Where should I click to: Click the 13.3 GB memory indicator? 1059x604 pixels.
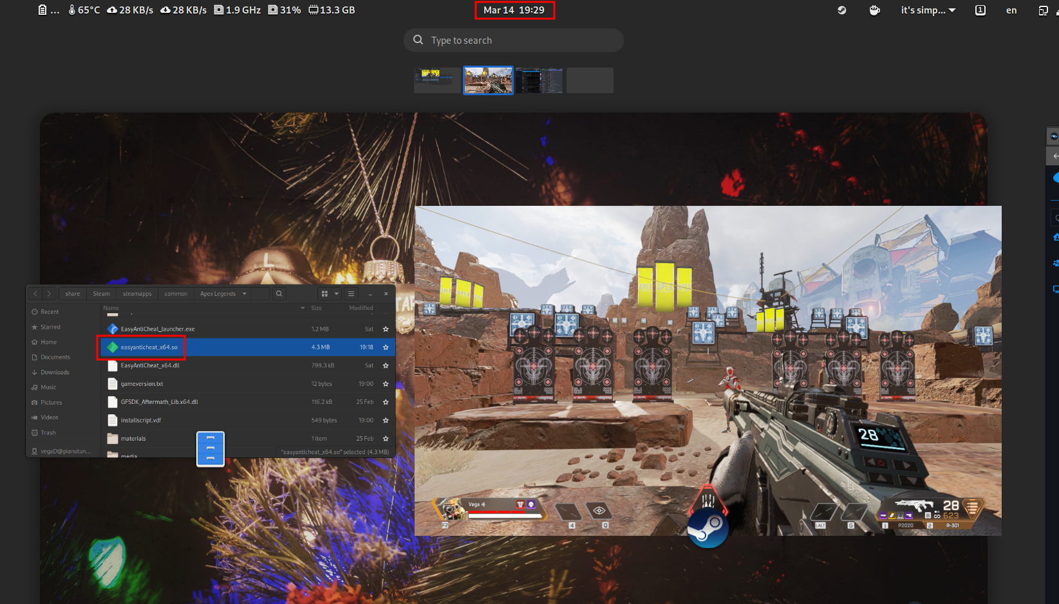pos(332,10)
